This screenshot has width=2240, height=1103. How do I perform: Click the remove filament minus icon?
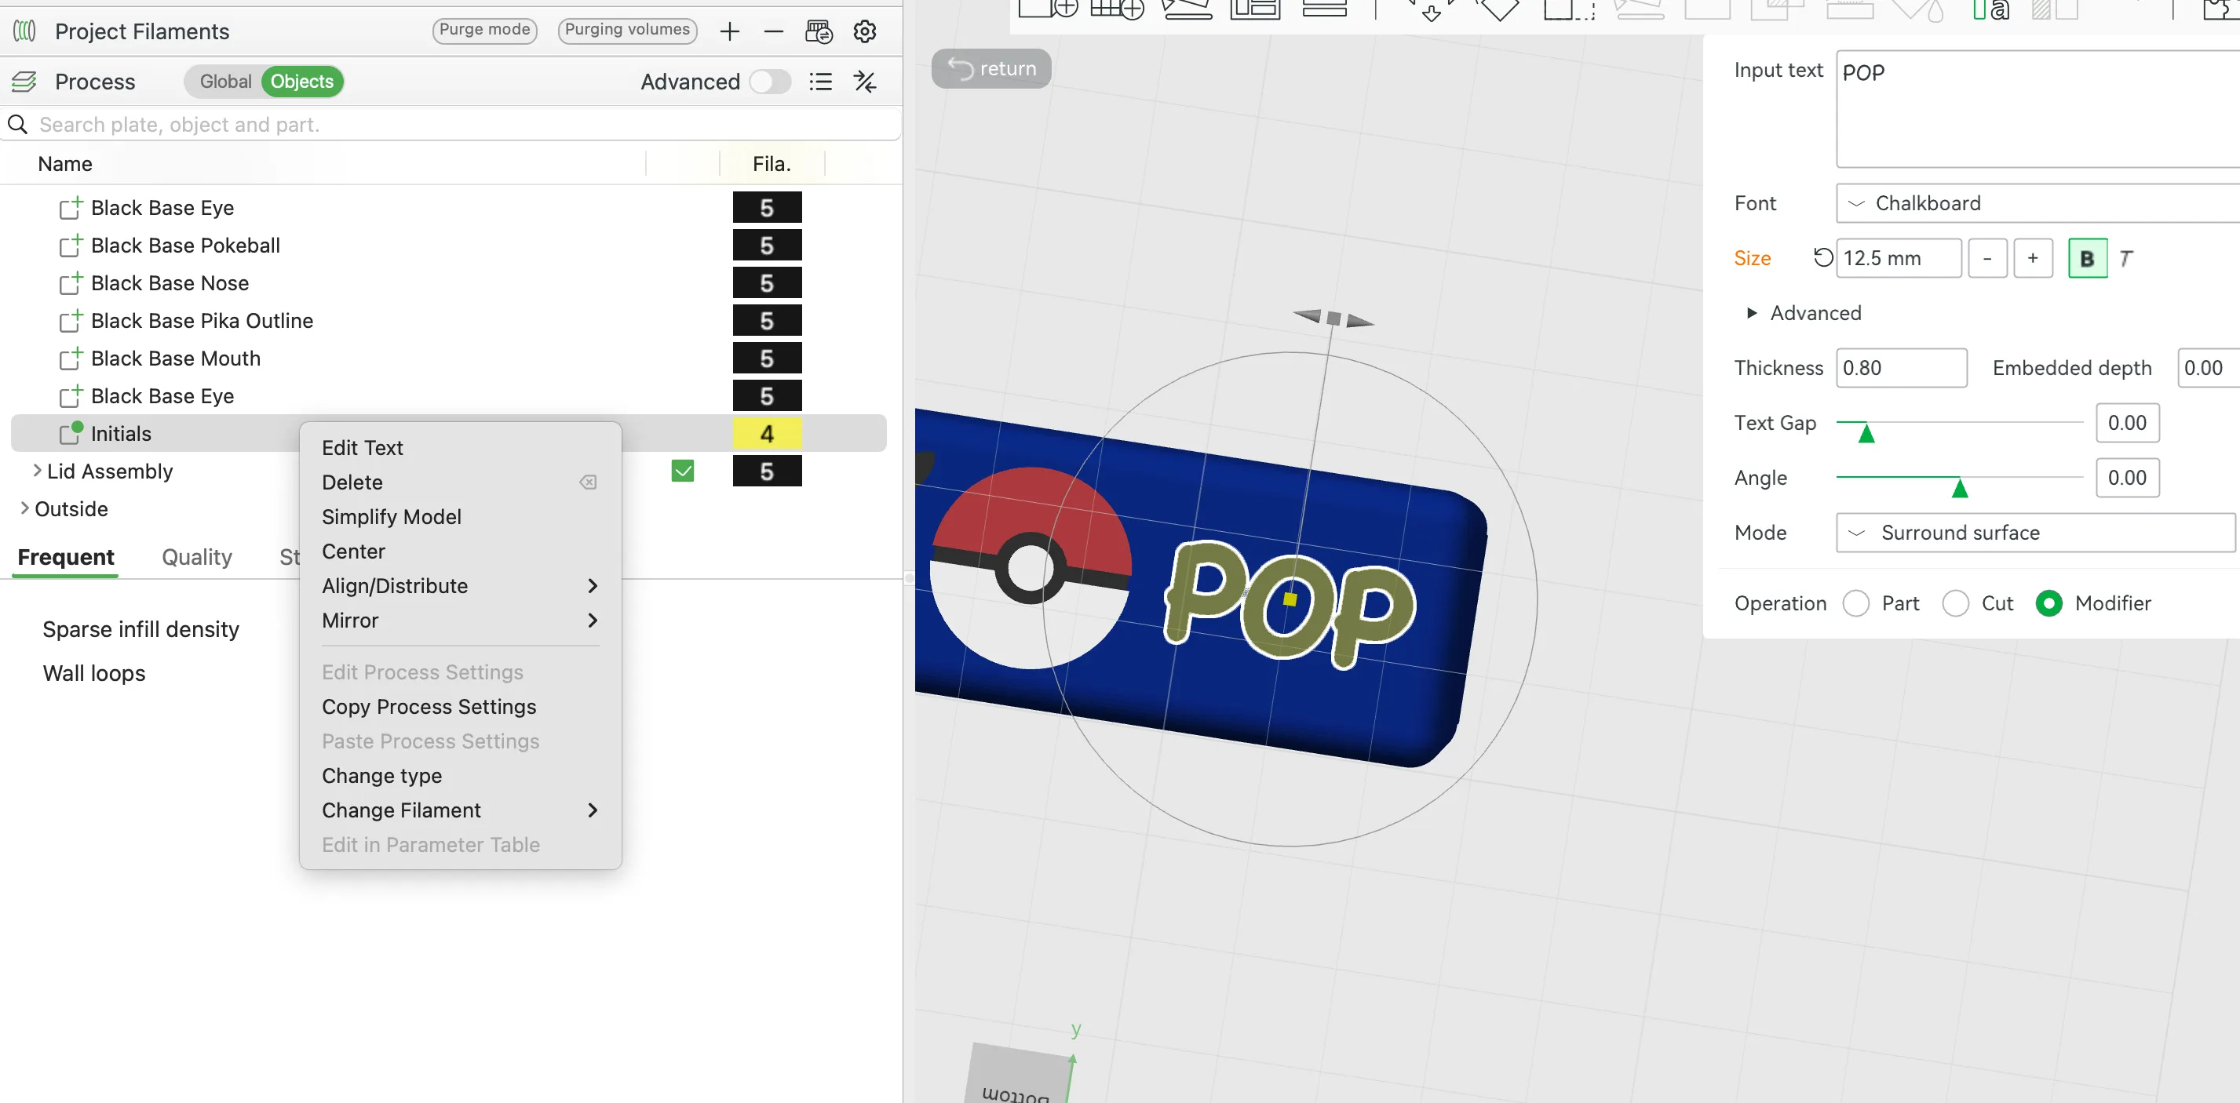coord(773,32)
